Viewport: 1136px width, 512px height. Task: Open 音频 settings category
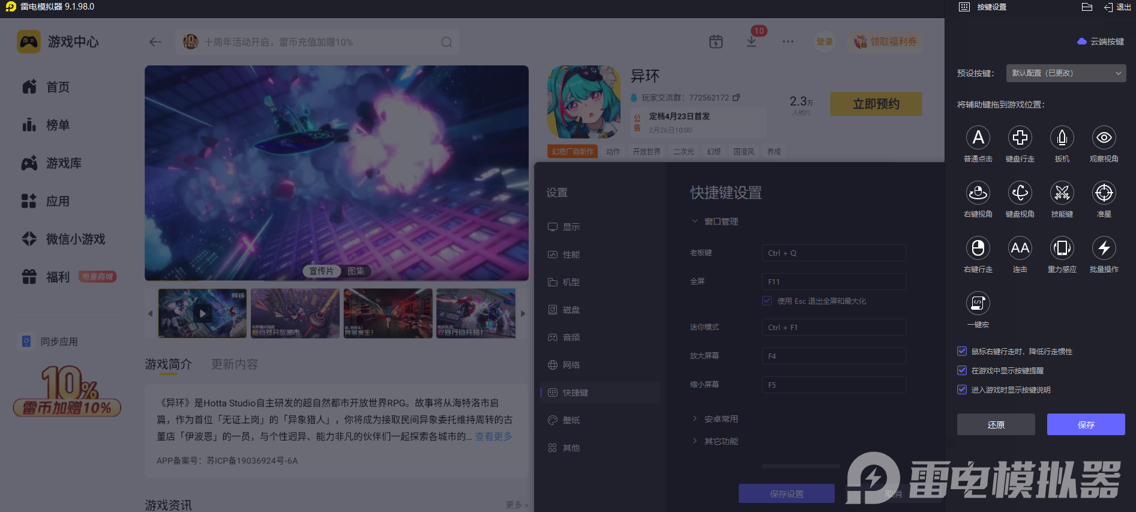click(600, 337)
